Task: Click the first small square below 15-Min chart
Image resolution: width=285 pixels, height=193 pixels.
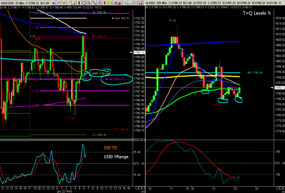Action: [x=137, y=188]
